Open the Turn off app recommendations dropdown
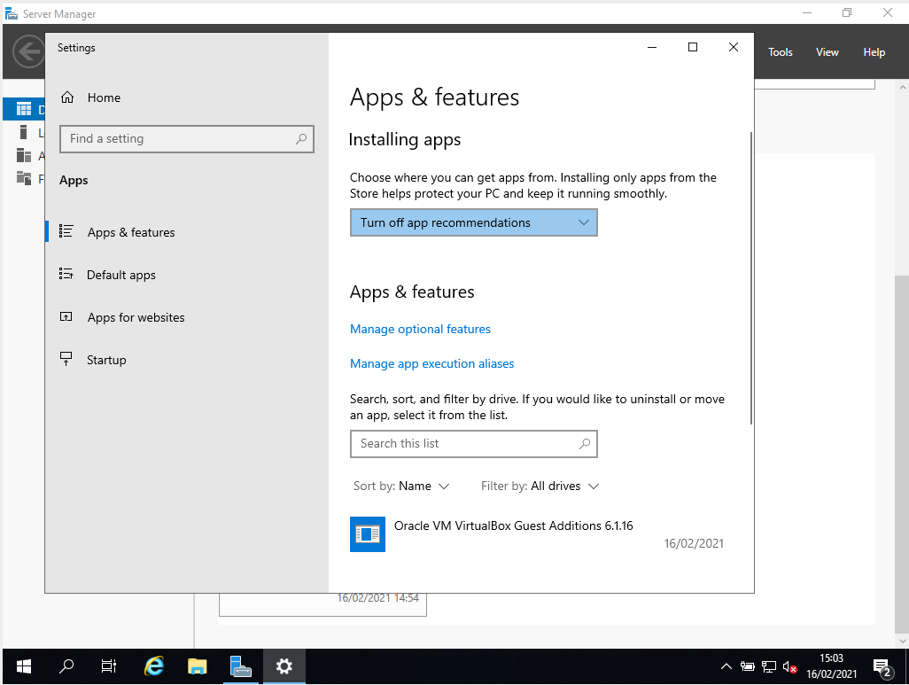Viewport: 909px width, 685px height. (x=473, y=222)
